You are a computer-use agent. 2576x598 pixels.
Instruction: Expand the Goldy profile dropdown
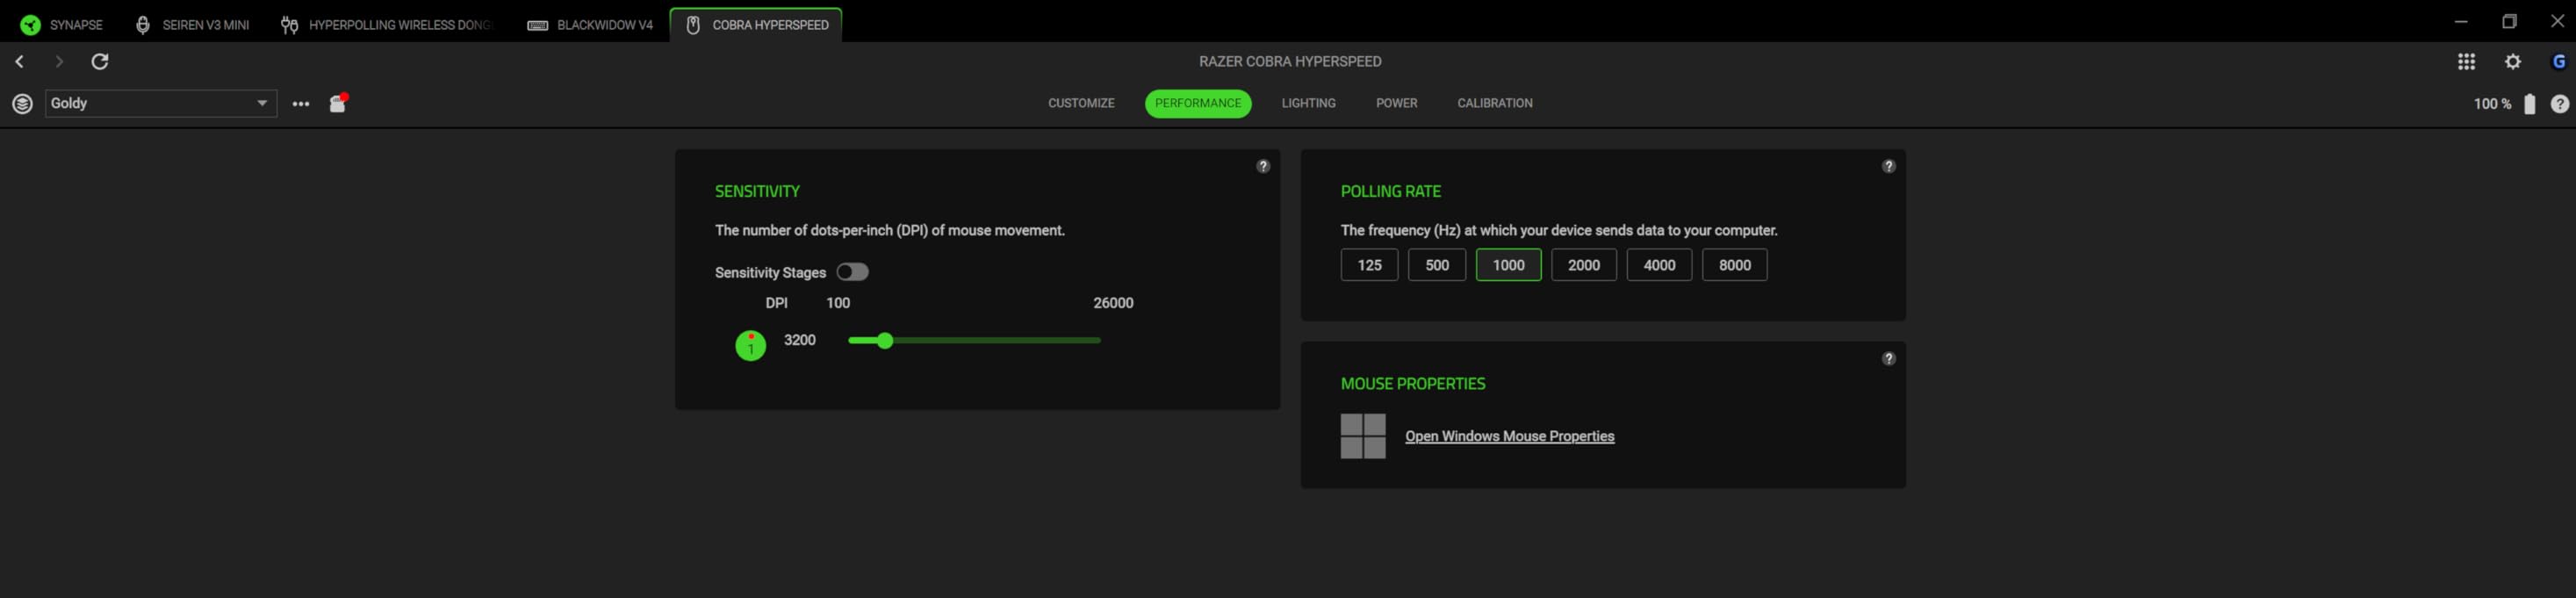click(161, 103)
